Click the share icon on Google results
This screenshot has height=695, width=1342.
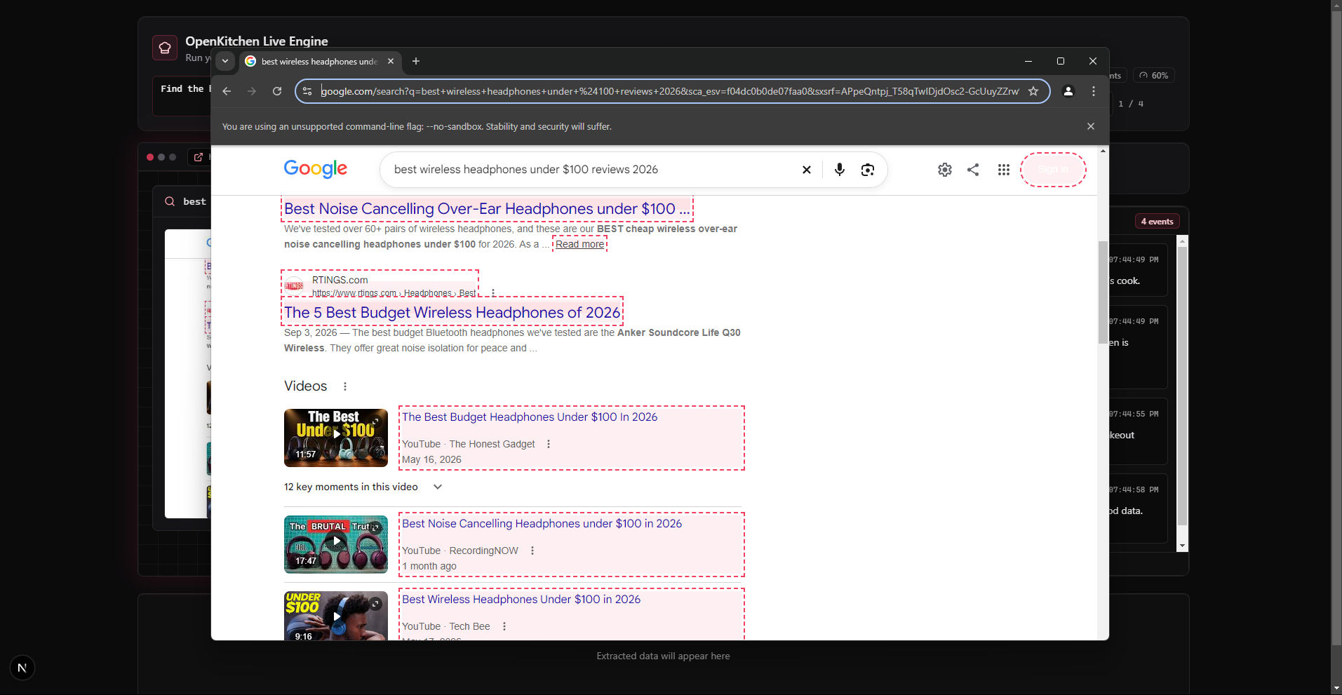tap(973, 170)
